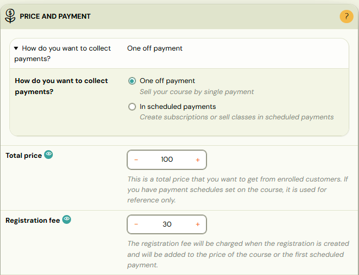Increase Registration fee with the plus icon
This screenshot has width=359, height=275.
198,224
